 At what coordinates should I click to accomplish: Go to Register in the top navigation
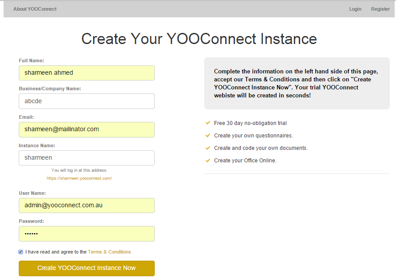point(380,9)
